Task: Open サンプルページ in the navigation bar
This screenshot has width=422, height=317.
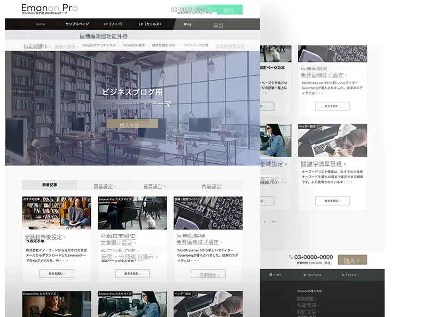Action: coord(77,24)
